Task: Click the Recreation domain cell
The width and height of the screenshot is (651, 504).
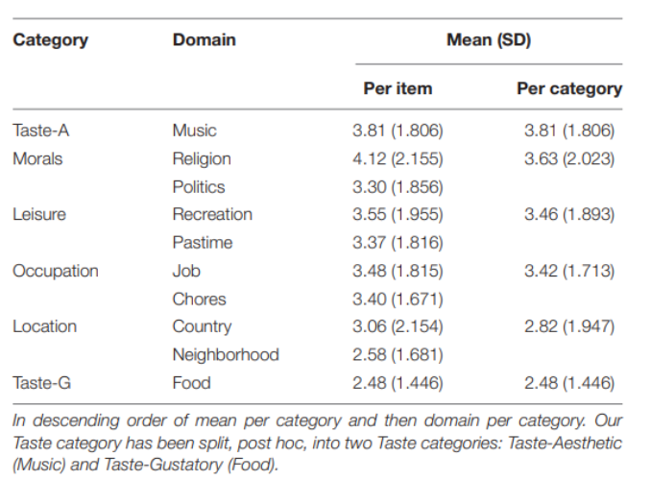Action: tap(212, 214)
